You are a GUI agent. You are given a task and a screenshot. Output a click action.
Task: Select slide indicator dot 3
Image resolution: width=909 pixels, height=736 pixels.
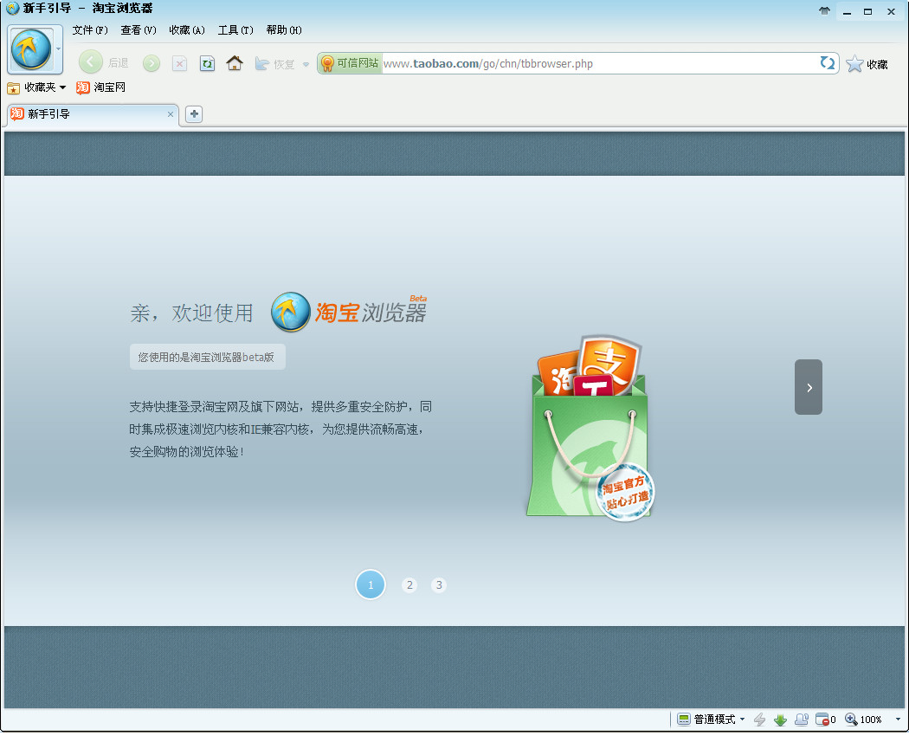pyautogui.click(x=439, y=584)
